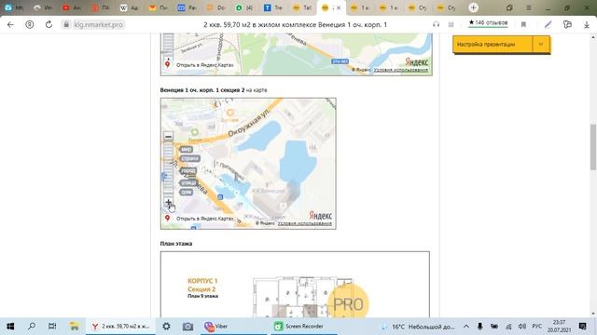The width and height of the screenshot is (597, 335).
Task: Click the purple pen notes icon
Action: [548, 25]
